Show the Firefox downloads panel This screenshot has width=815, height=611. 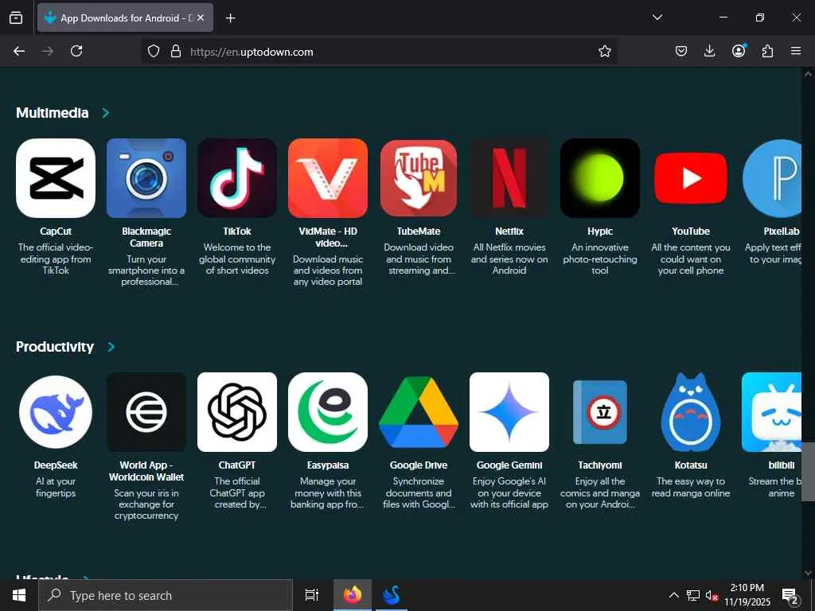click(x=709, y=51)
